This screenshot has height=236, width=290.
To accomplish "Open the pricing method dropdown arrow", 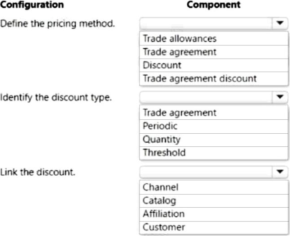I will (280, 23).
